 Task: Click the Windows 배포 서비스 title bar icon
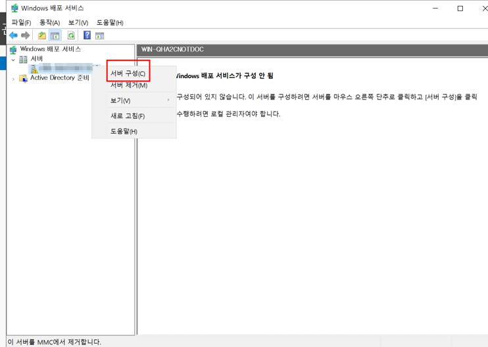[x=14, y=9]
